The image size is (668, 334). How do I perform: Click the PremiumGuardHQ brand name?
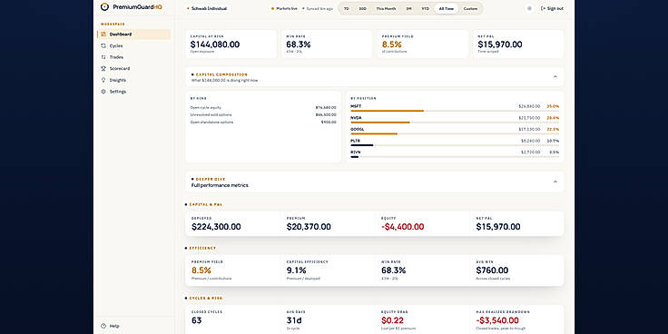[x=138, y=7]
